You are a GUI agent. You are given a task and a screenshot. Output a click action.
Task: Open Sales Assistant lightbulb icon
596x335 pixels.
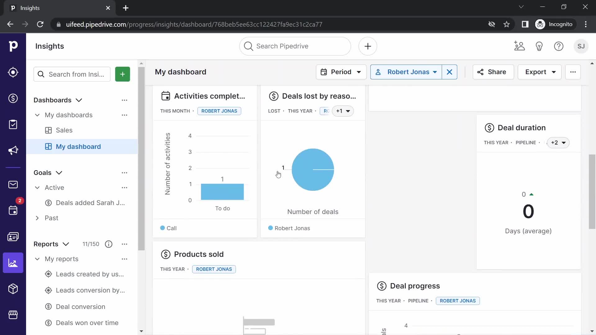(x=539, y=46)
